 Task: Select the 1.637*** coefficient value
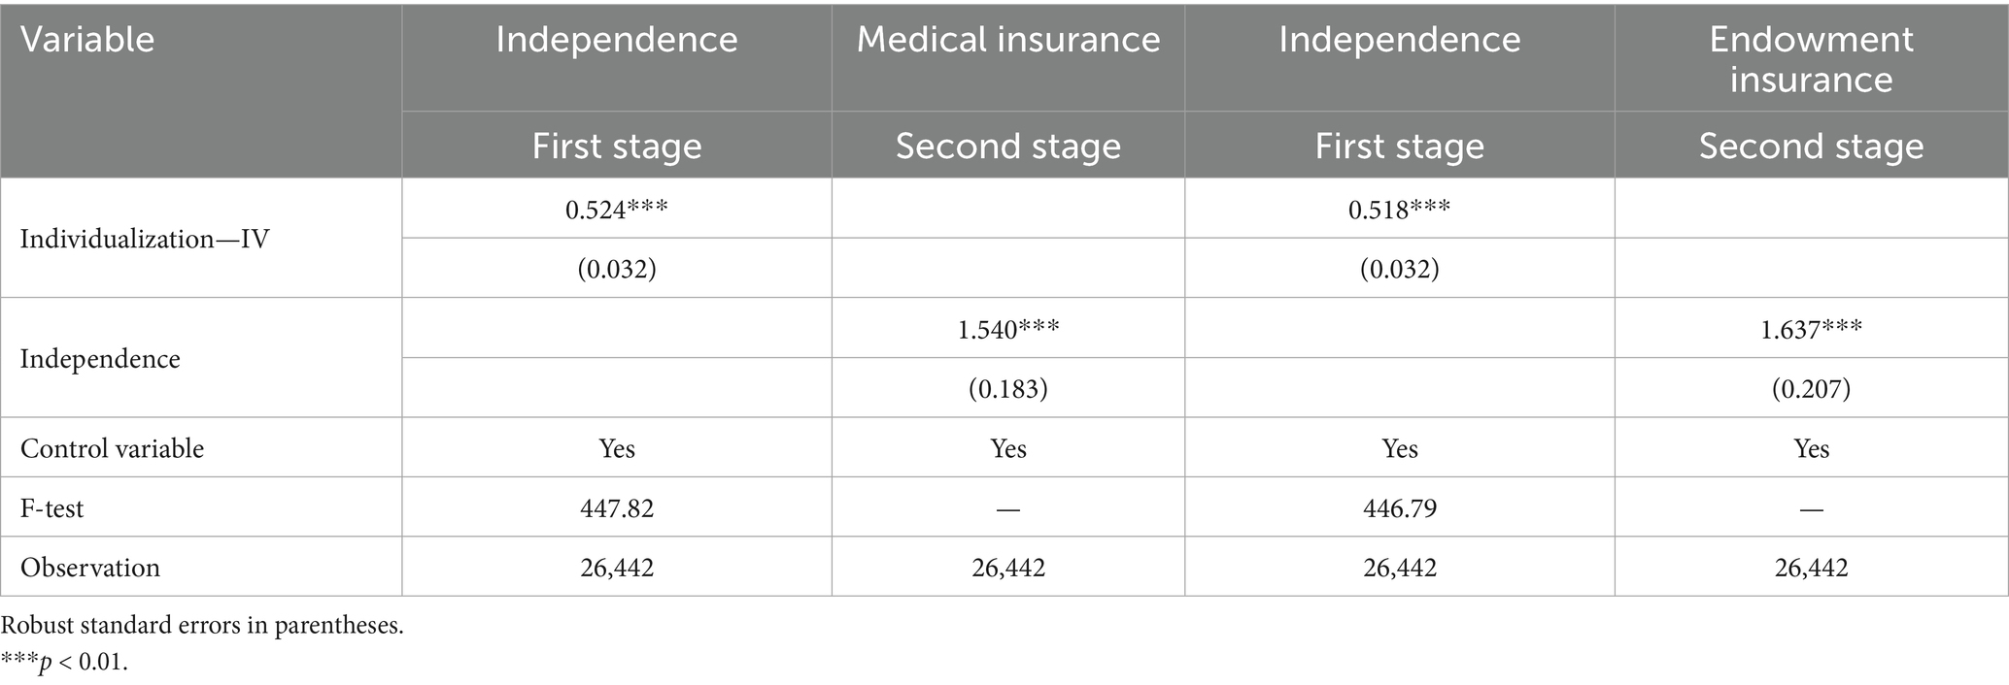pos(1811,330)
